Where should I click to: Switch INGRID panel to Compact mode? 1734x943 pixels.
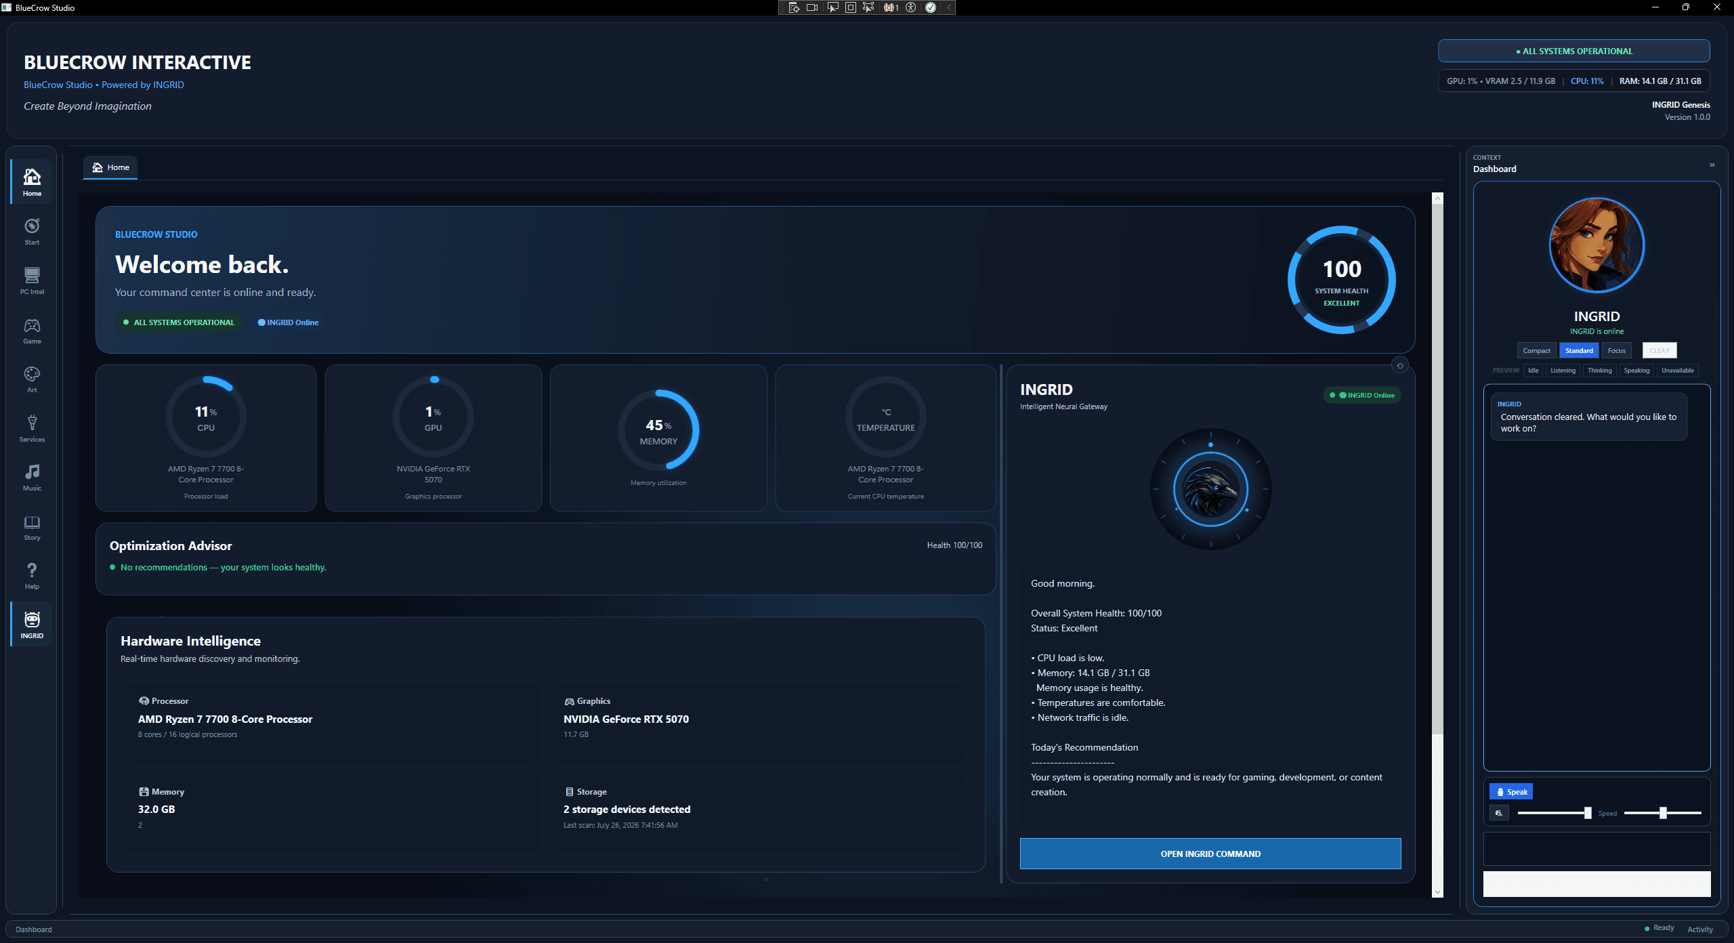[1536, 351]
